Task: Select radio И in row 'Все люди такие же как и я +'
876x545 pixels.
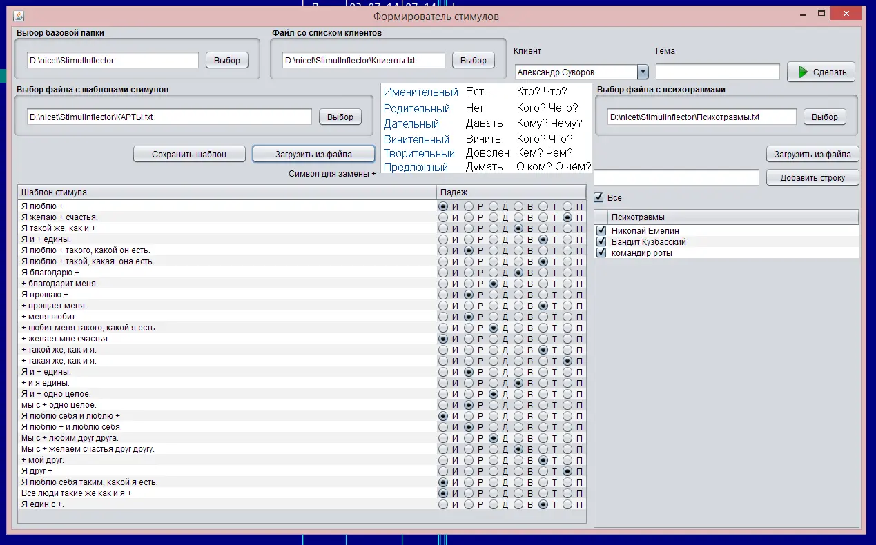Action: pyautogui.click(x=443, y=493)
